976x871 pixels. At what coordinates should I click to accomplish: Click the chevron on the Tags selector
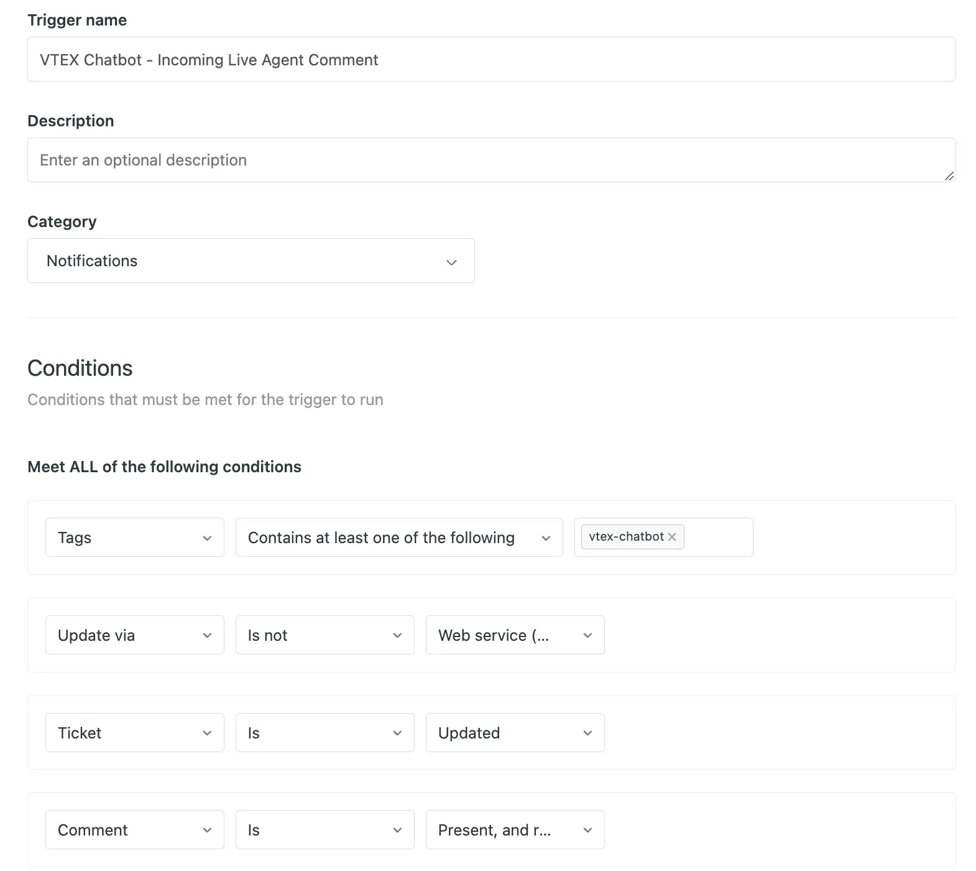tap(207, 538)
